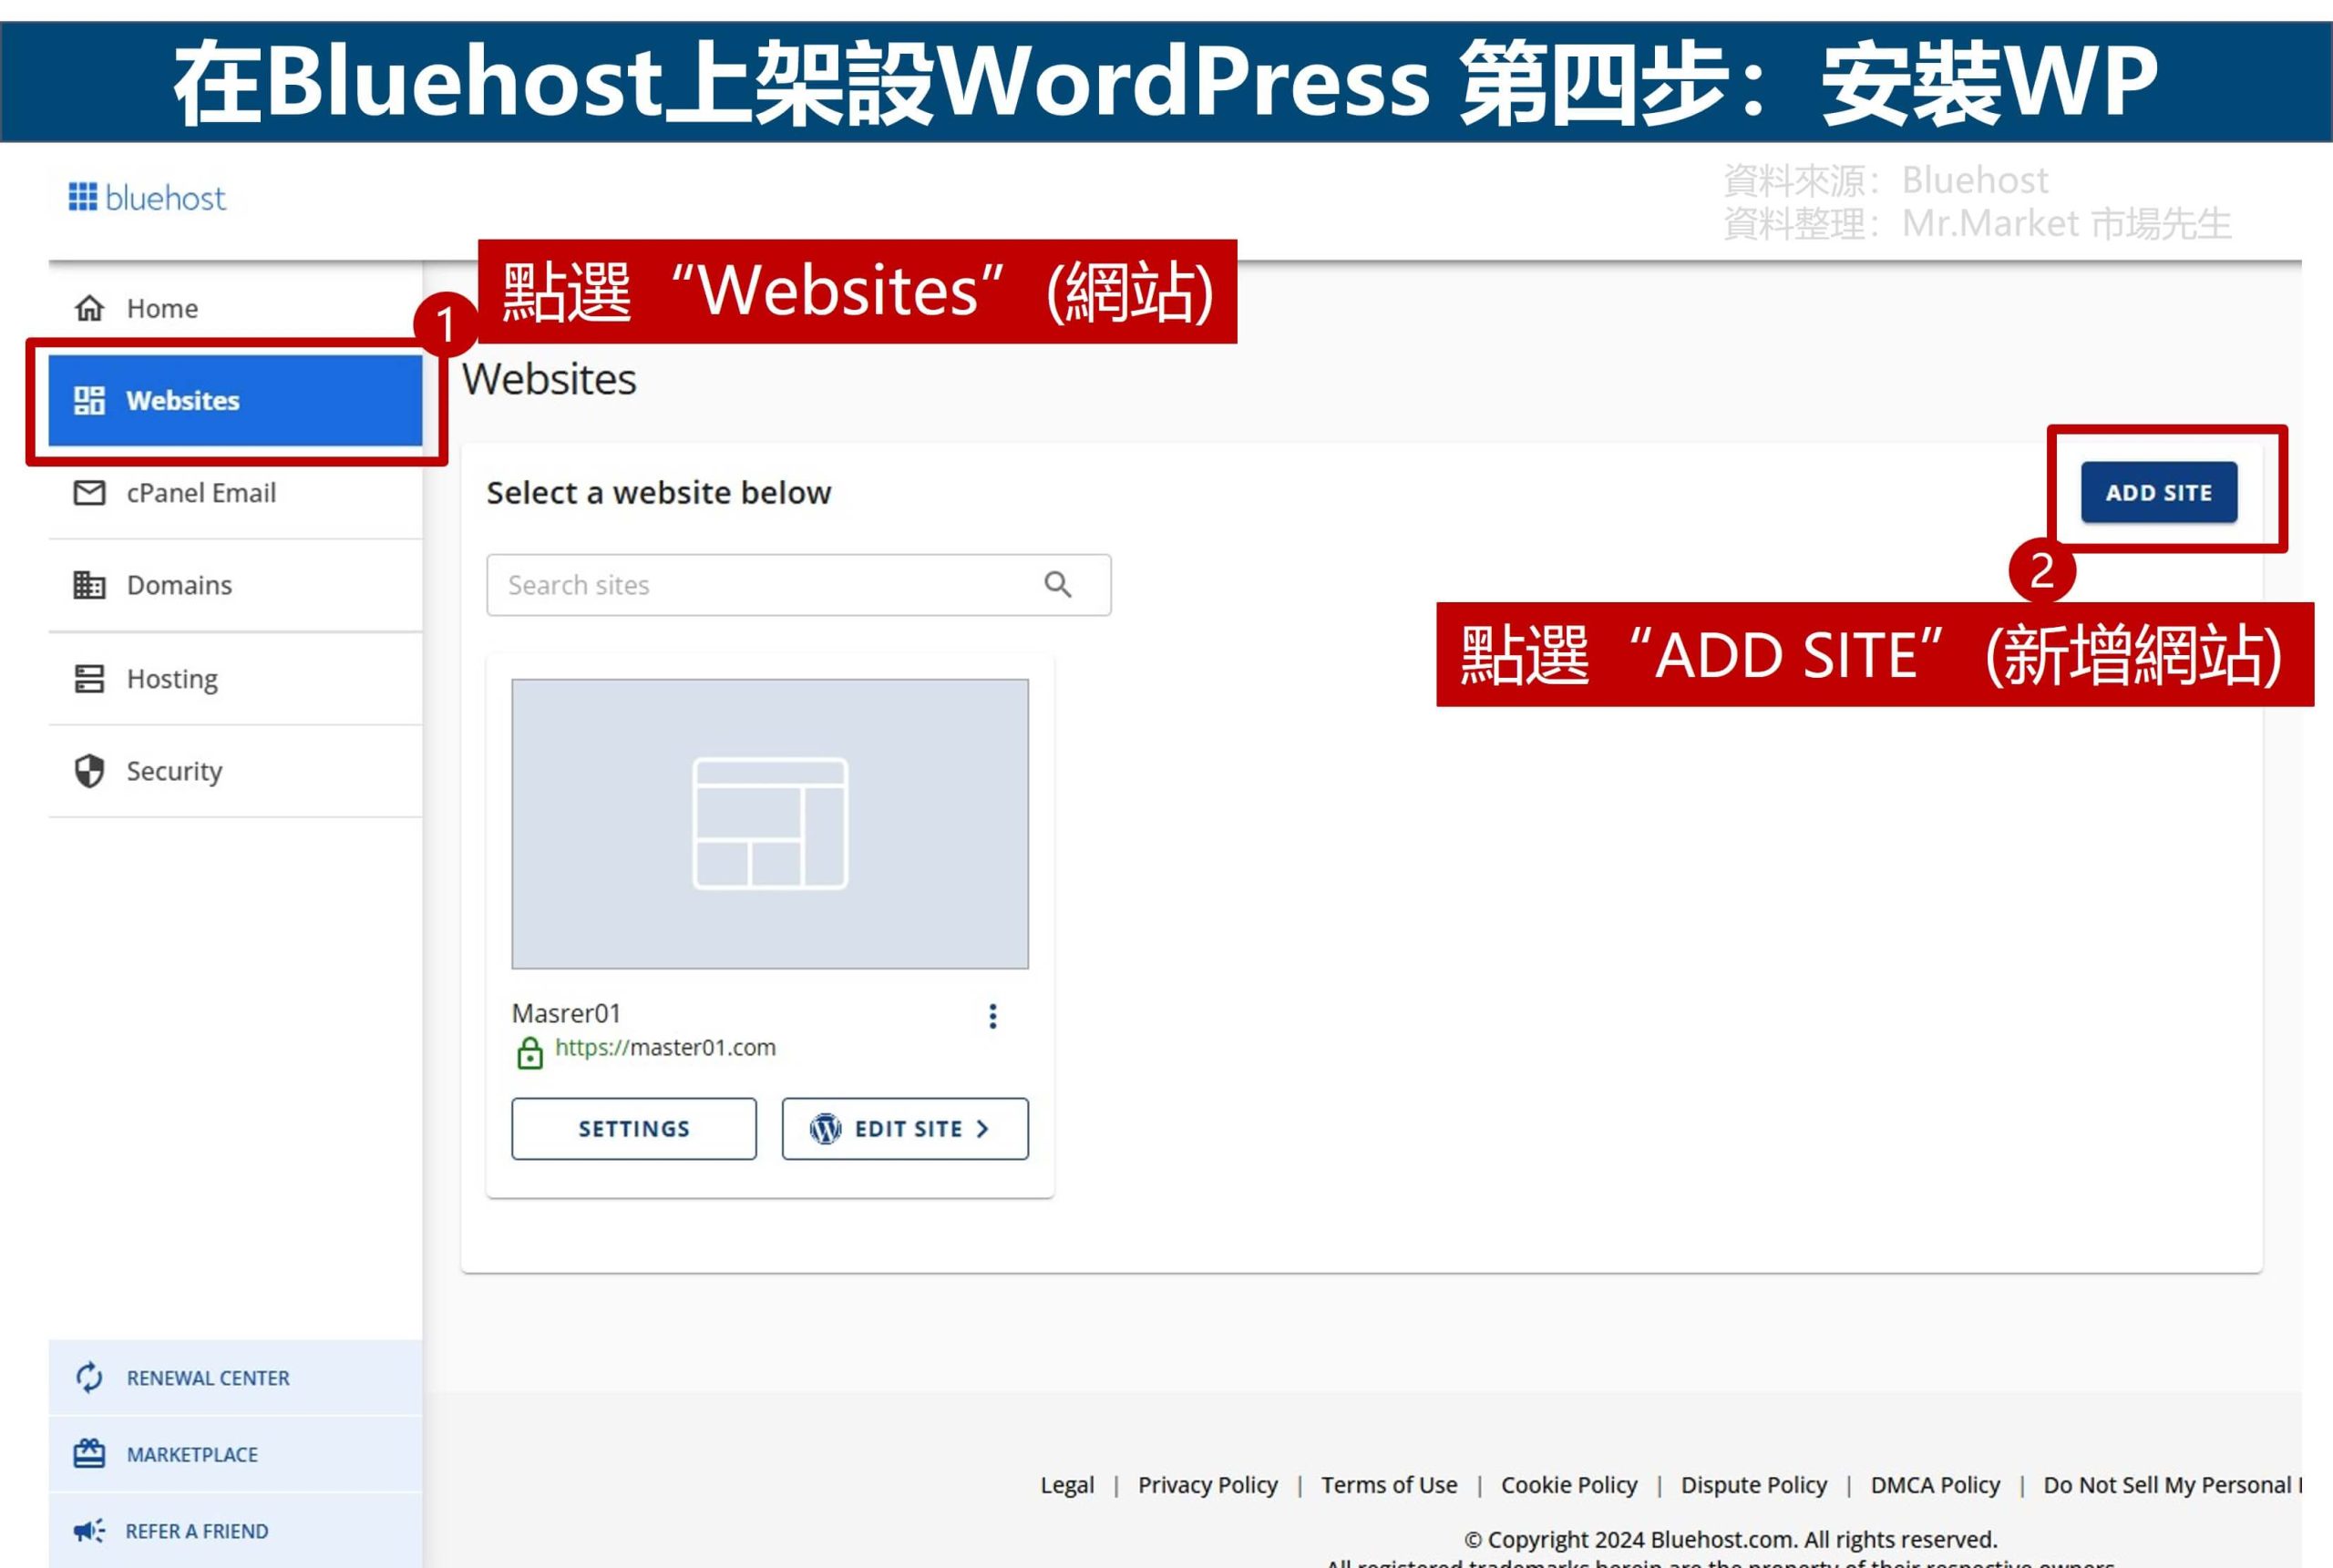Open the https://master01.com link

pyautogui.click(x=665, y=1047)
